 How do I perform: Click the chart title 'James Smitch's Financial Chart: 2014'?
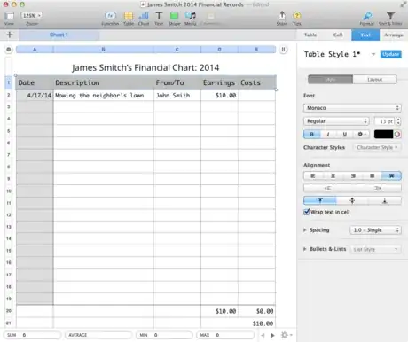tap(145, 67)
